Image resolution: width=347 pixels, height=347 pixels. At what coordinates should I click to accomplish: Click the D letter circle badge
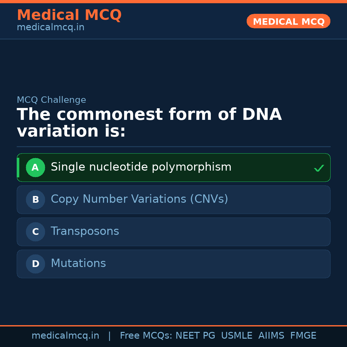[x=35, y=264]
